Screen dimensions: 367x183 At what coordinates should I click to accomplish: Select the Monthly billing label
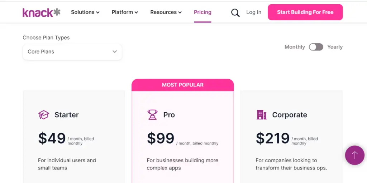(295, 47)
